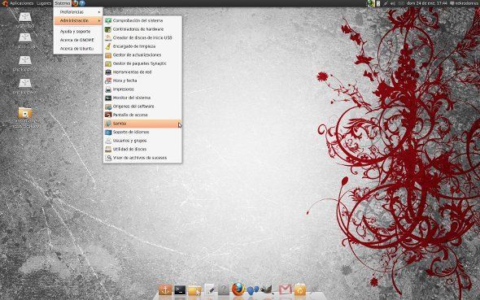Open Visor de archivos de sucesos
Image resolution: width=480 pixels, height=300 pixels.
coord(142,158)
